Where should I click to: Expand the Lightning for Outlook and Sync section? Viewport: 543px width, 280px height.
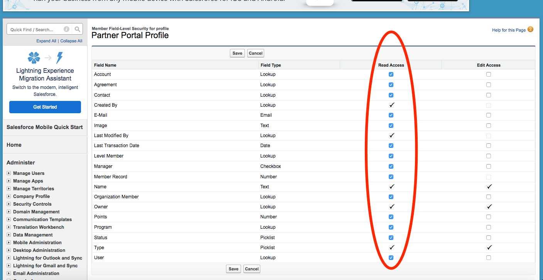pos(9,258)
